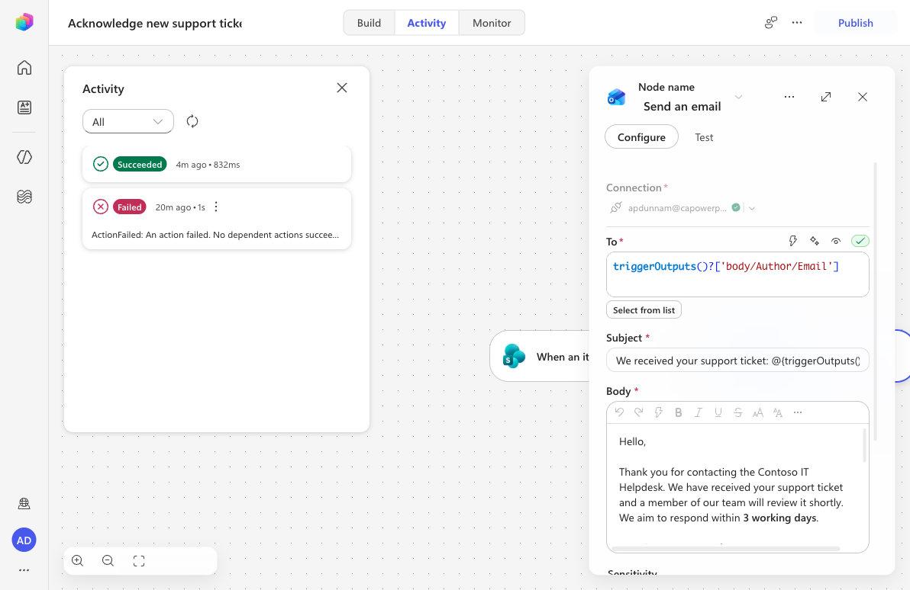Open Body toolbar overflow ellipsis
910x590 pixels.
click(798, 412)
